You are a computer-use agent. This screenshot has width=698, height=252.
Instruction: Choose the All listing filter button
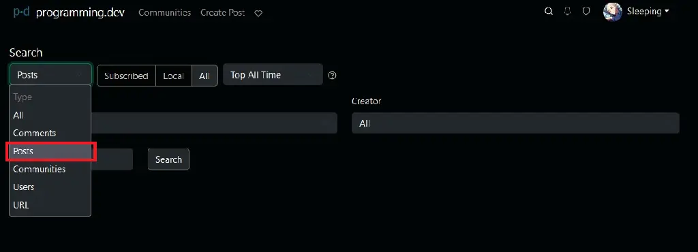point(204,76)
